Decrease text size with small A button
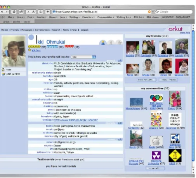 tap(28, 12)
